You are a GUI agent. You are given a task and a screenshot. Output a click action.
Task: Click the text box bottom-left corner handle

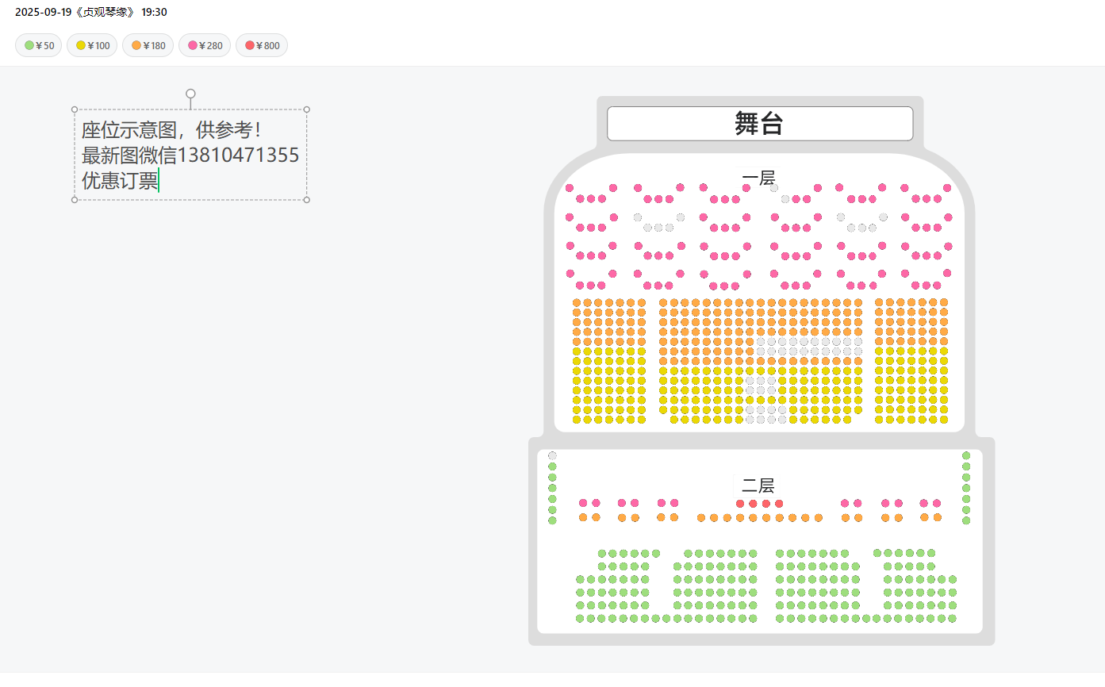coord(75,200)
